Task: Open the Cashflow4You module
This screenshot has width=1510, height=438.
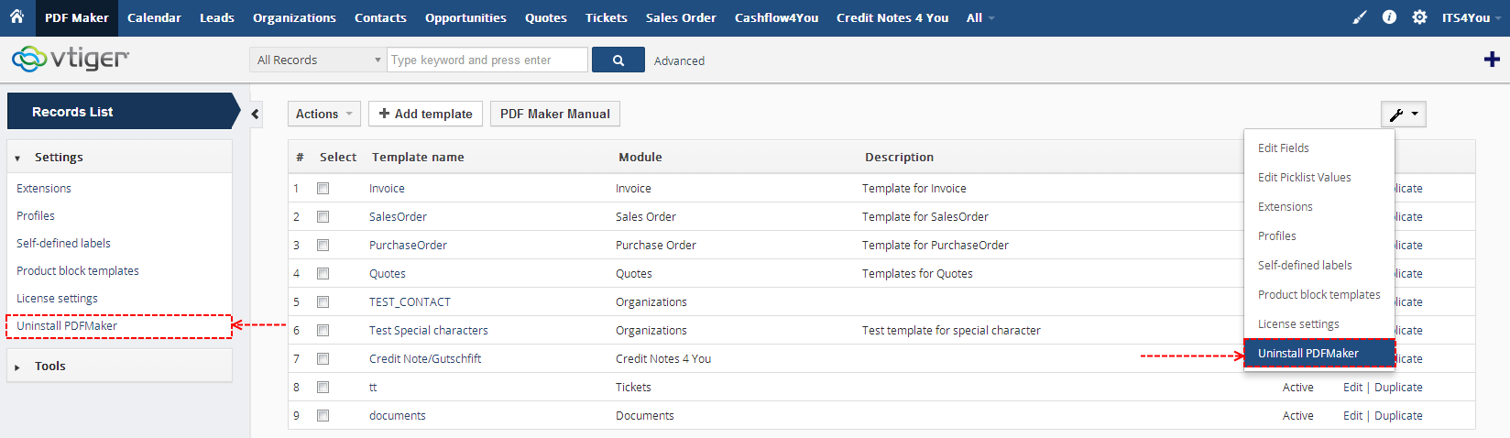Action: pyautogui.click(x=776, y=17)
